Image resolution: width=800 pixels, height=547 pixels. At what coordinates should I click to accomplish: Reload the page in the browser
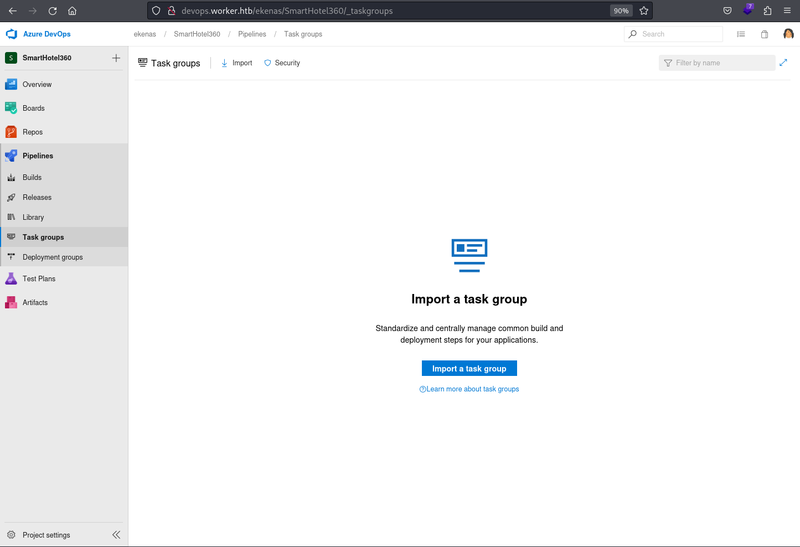(x=53, y=11)
